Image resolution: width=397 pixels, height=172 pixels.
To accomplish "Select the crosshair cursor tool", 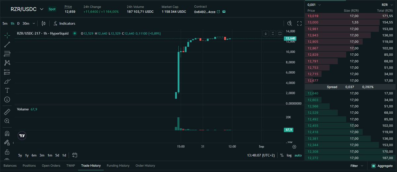I will [7, 35].
